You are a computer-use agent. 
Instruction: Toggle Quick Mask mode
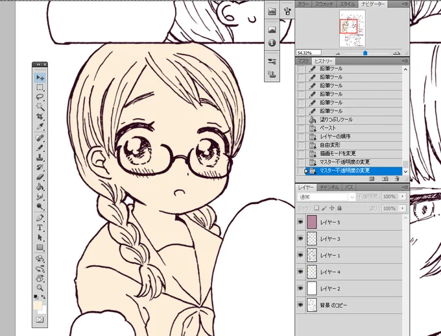[x=40, y=320]
